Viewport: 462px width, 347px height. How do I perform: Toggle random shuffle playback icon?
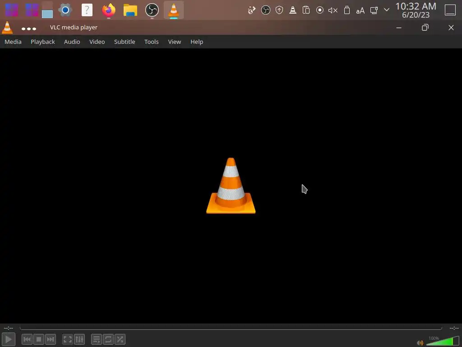[x=120, y=339]
